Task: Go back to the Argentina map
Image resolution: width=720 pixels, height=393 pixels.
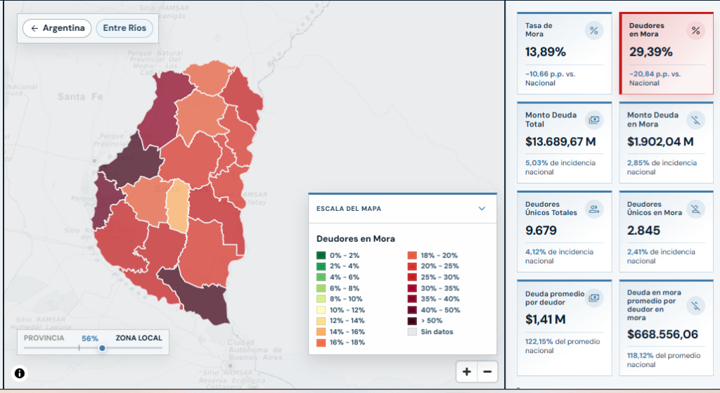Action: [x=57, y=28]
